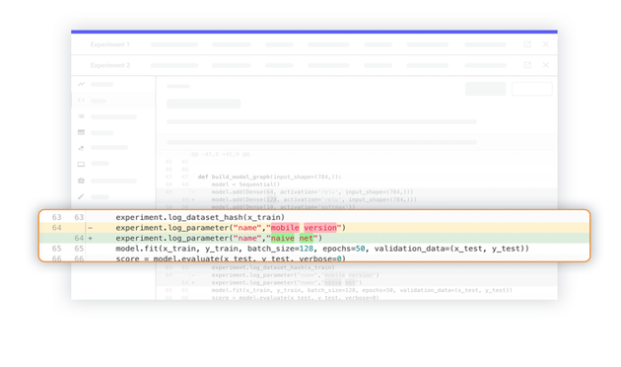Open Experiment 2 in new window

[x=527, y=65]
